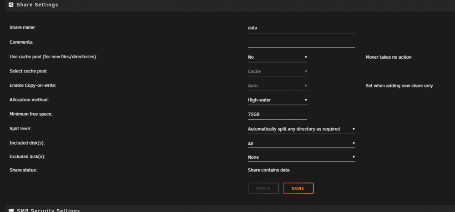
Task: Click the SMB Security Settings heading
Action: 48,211
